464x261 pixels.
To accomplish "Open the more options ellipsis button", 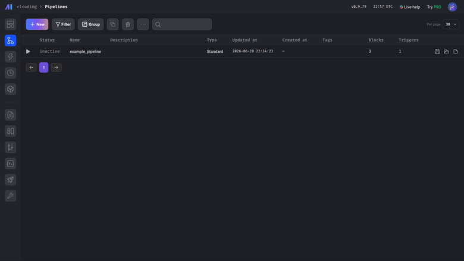I will pos(143,24).
